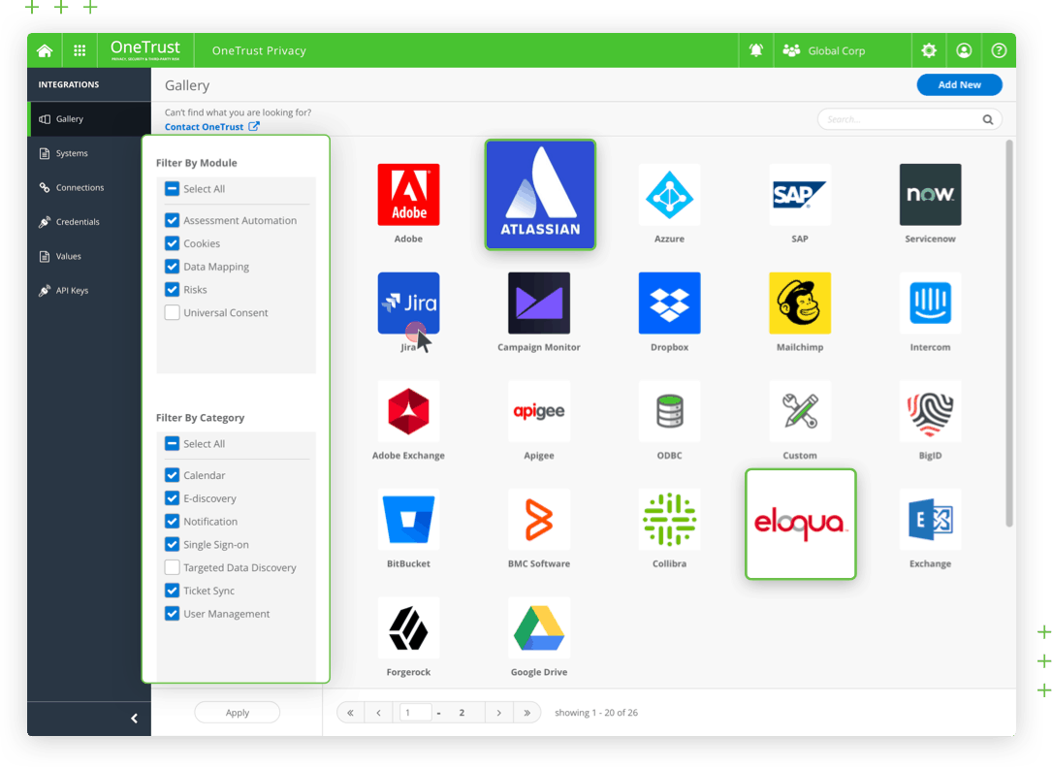
Task: Open the ODBC database integration
Action: (669, 411)
